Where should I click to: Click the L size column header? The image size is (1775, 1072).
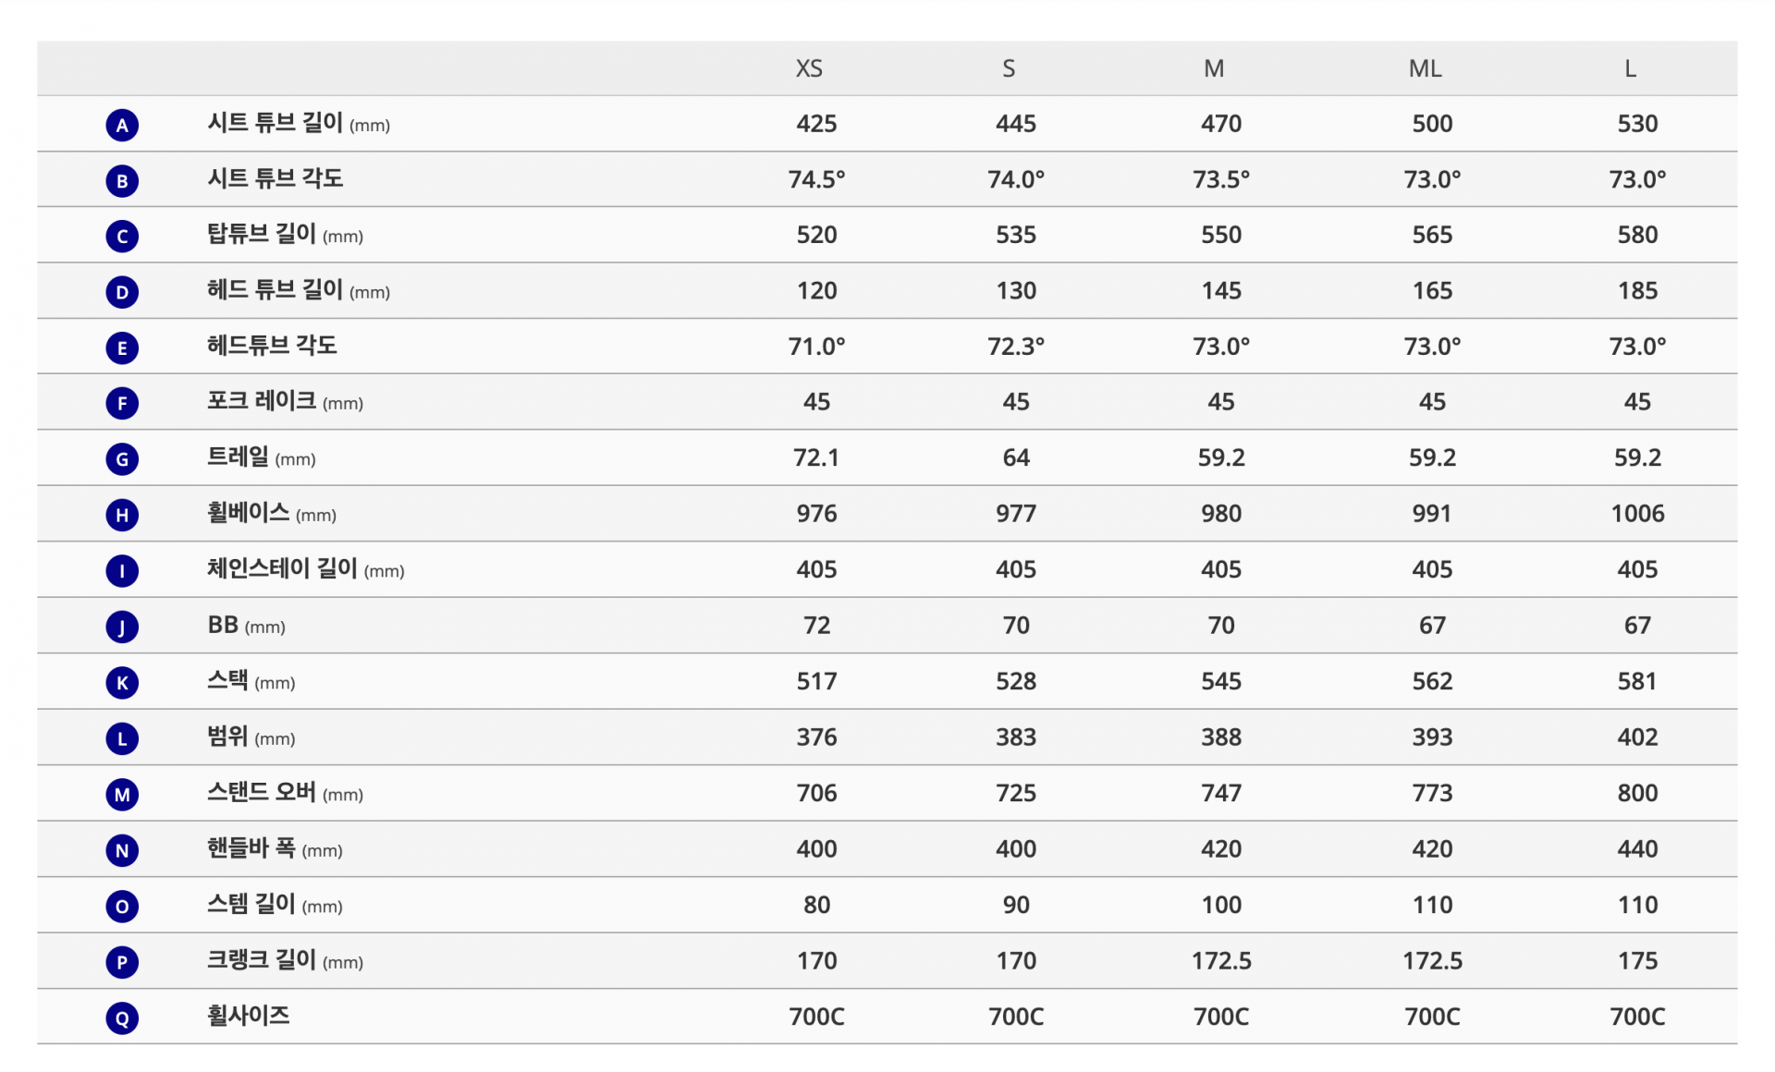click(1630, 68)
